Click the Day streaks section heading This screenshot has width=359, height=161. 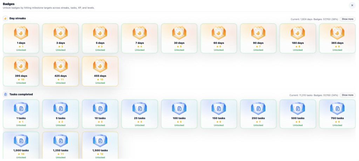point(18,19)
